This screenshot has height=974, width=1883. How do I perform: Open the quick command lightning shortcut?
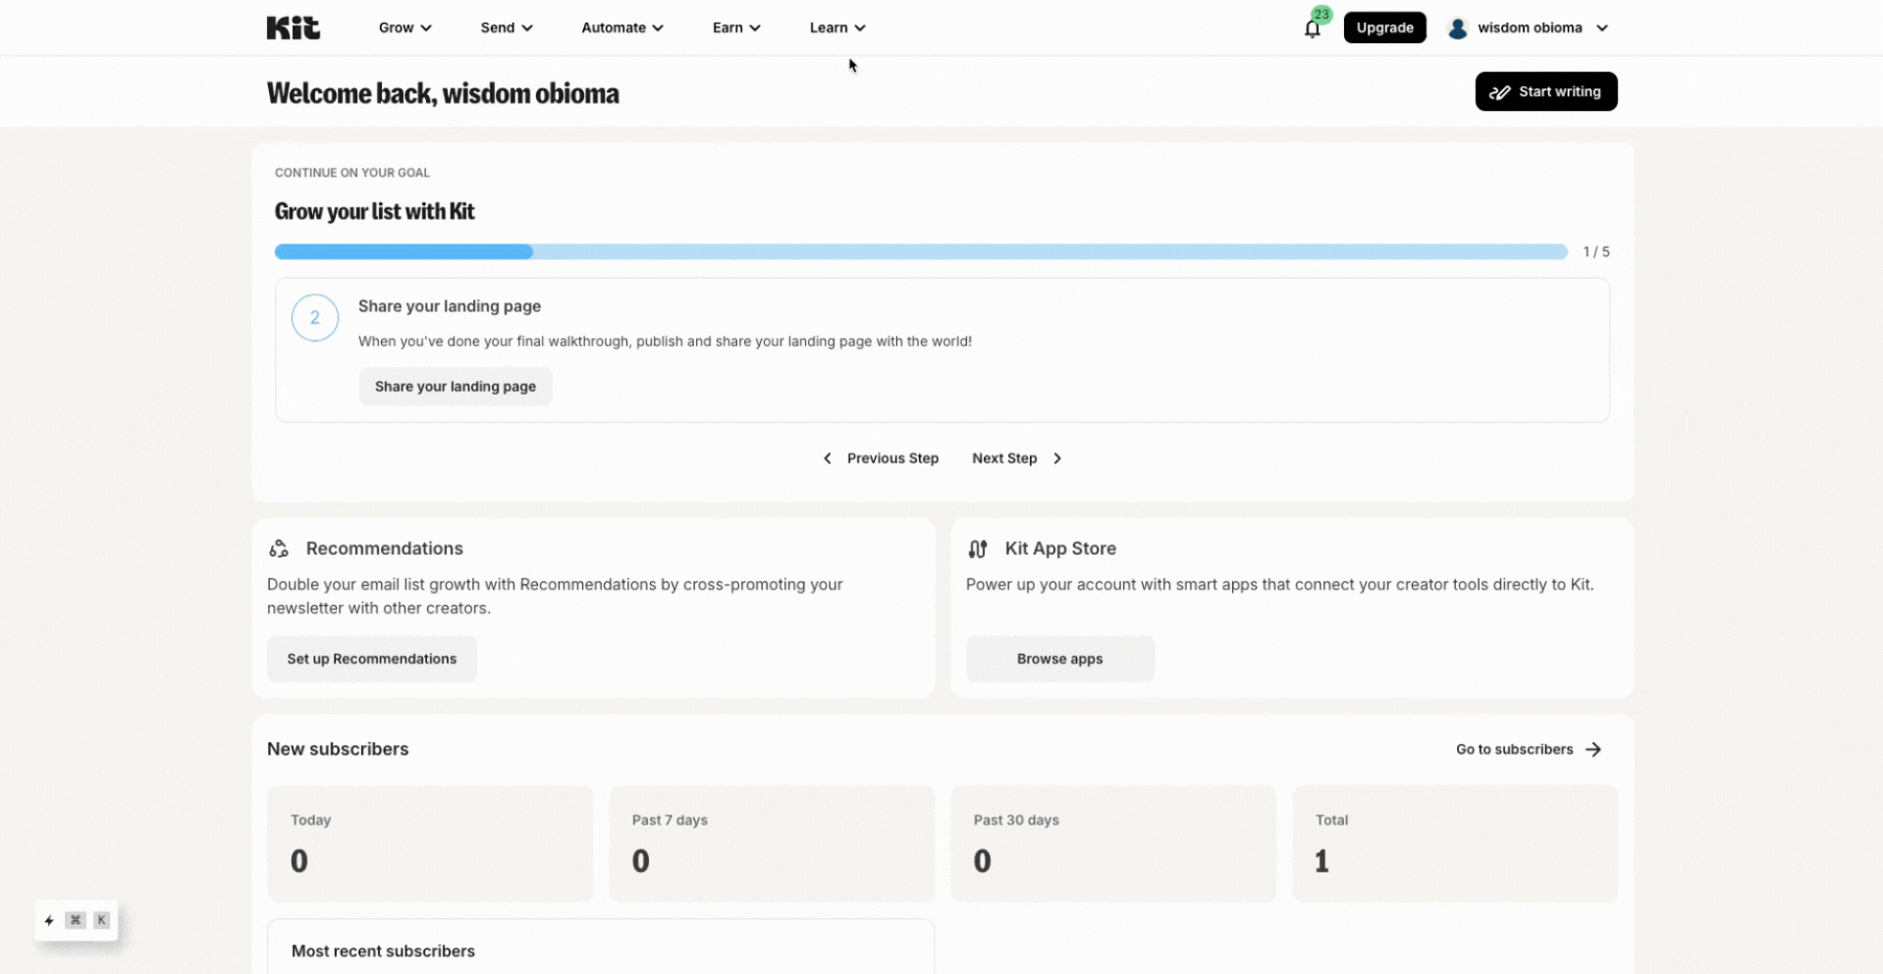point(49,920)
